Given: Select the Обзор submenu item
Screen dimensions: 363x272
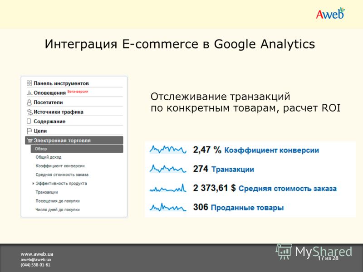Looking at the screenshot, I should tap(77, 149).
